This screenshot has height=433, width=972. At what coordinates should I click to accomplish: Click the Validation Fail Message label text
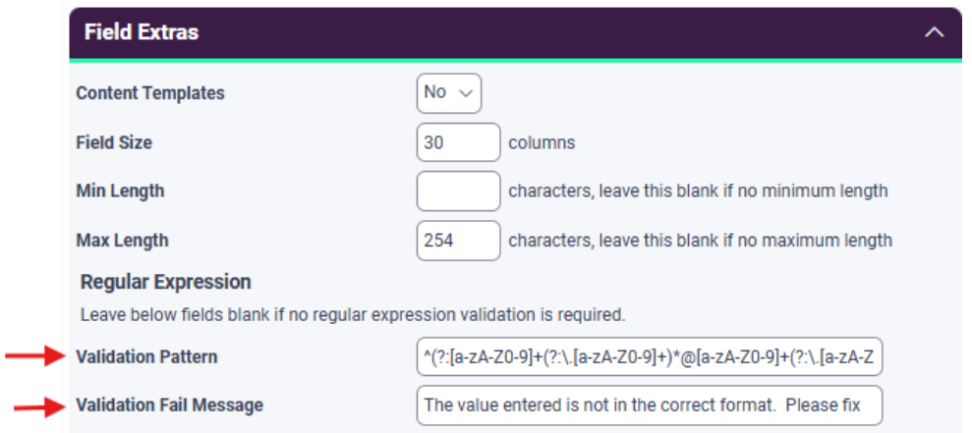[169, 405]
